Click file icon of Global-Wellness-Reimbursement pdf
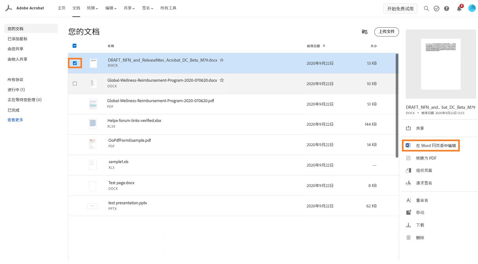This screenshot has width=478, height=264. (x=93, y=104)
